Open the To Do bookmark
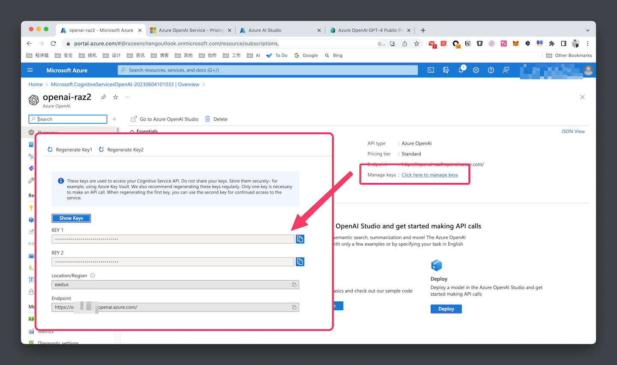 pyautogui.click(x=277, y=55)
